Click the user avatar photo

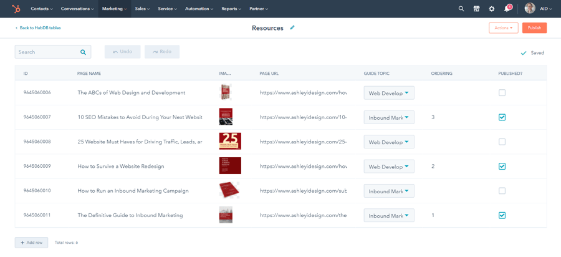point(530,9)
